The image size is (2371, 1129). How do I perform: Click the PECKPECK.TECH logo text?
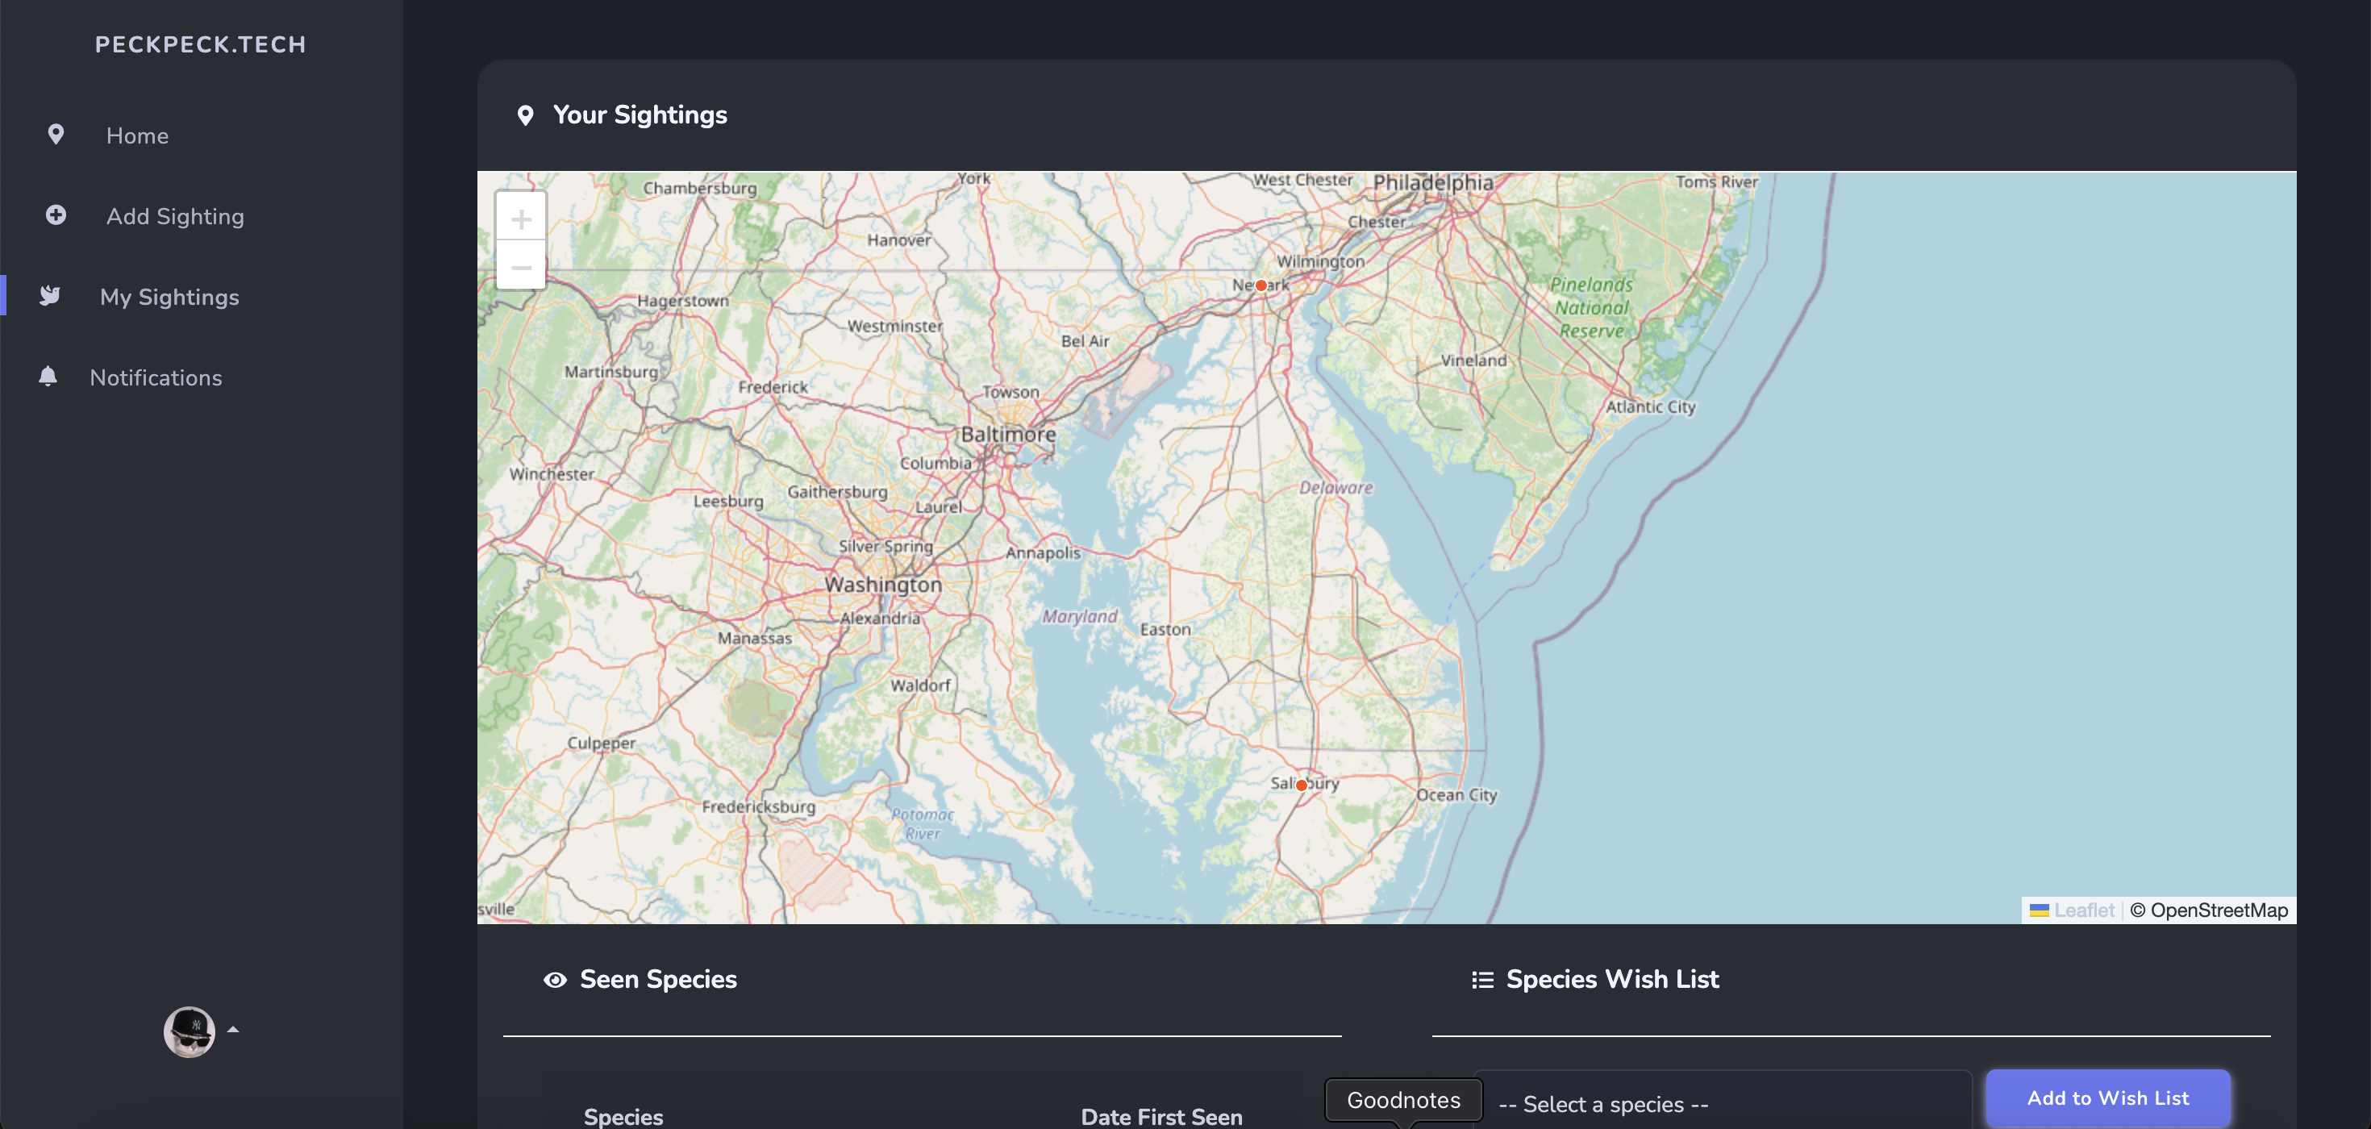coord(200,44)
